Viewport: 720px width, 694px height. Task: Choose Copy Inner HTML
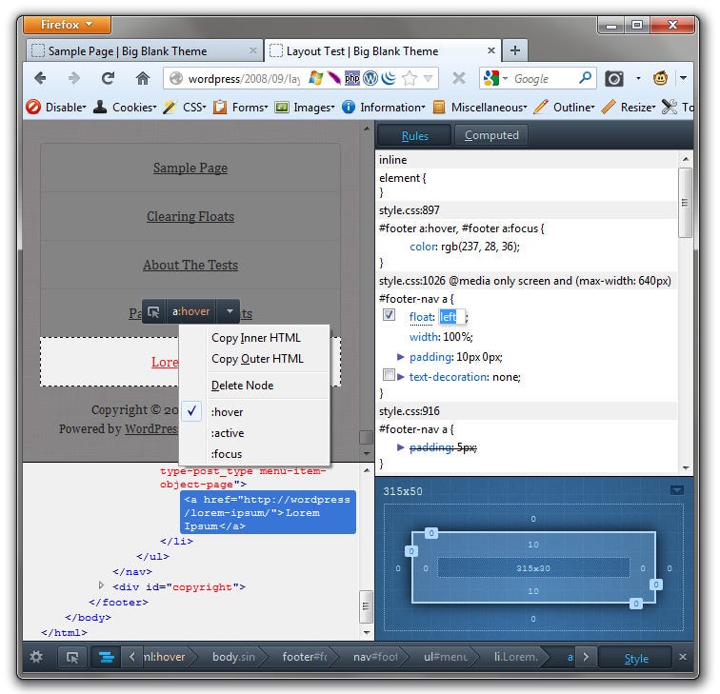point(256,338)
